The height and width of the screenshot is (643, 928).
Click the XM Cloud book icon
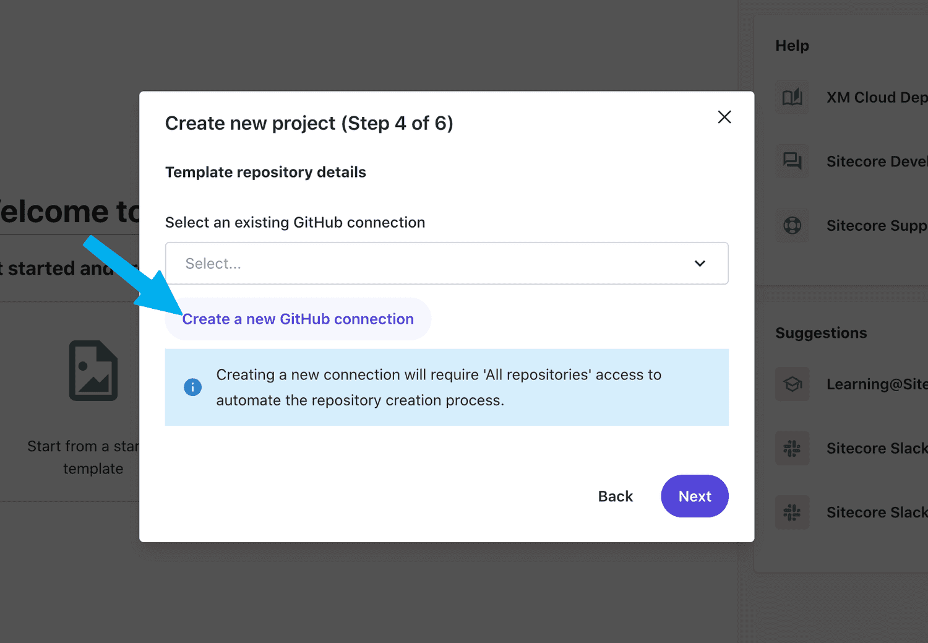tap(792, 97)
